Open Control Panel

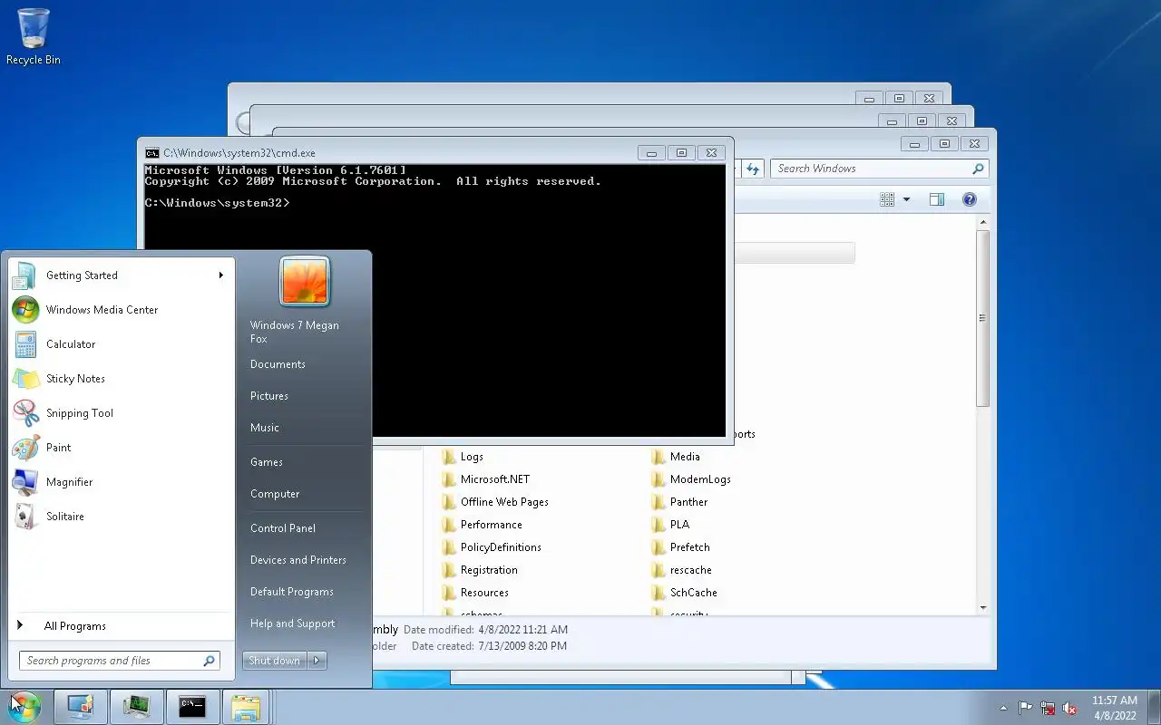[x=283, y=528]
